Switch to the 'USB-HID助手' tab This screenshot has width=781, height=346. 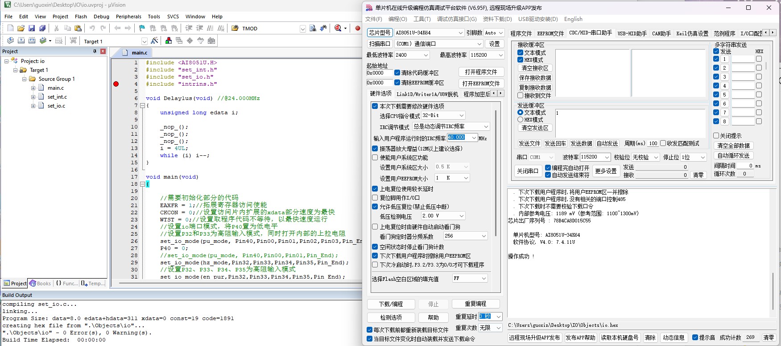(632, 33)
